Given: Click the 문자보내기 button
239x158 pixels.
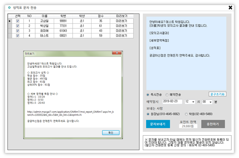Looking at the screenshot, I should (158, 124).
